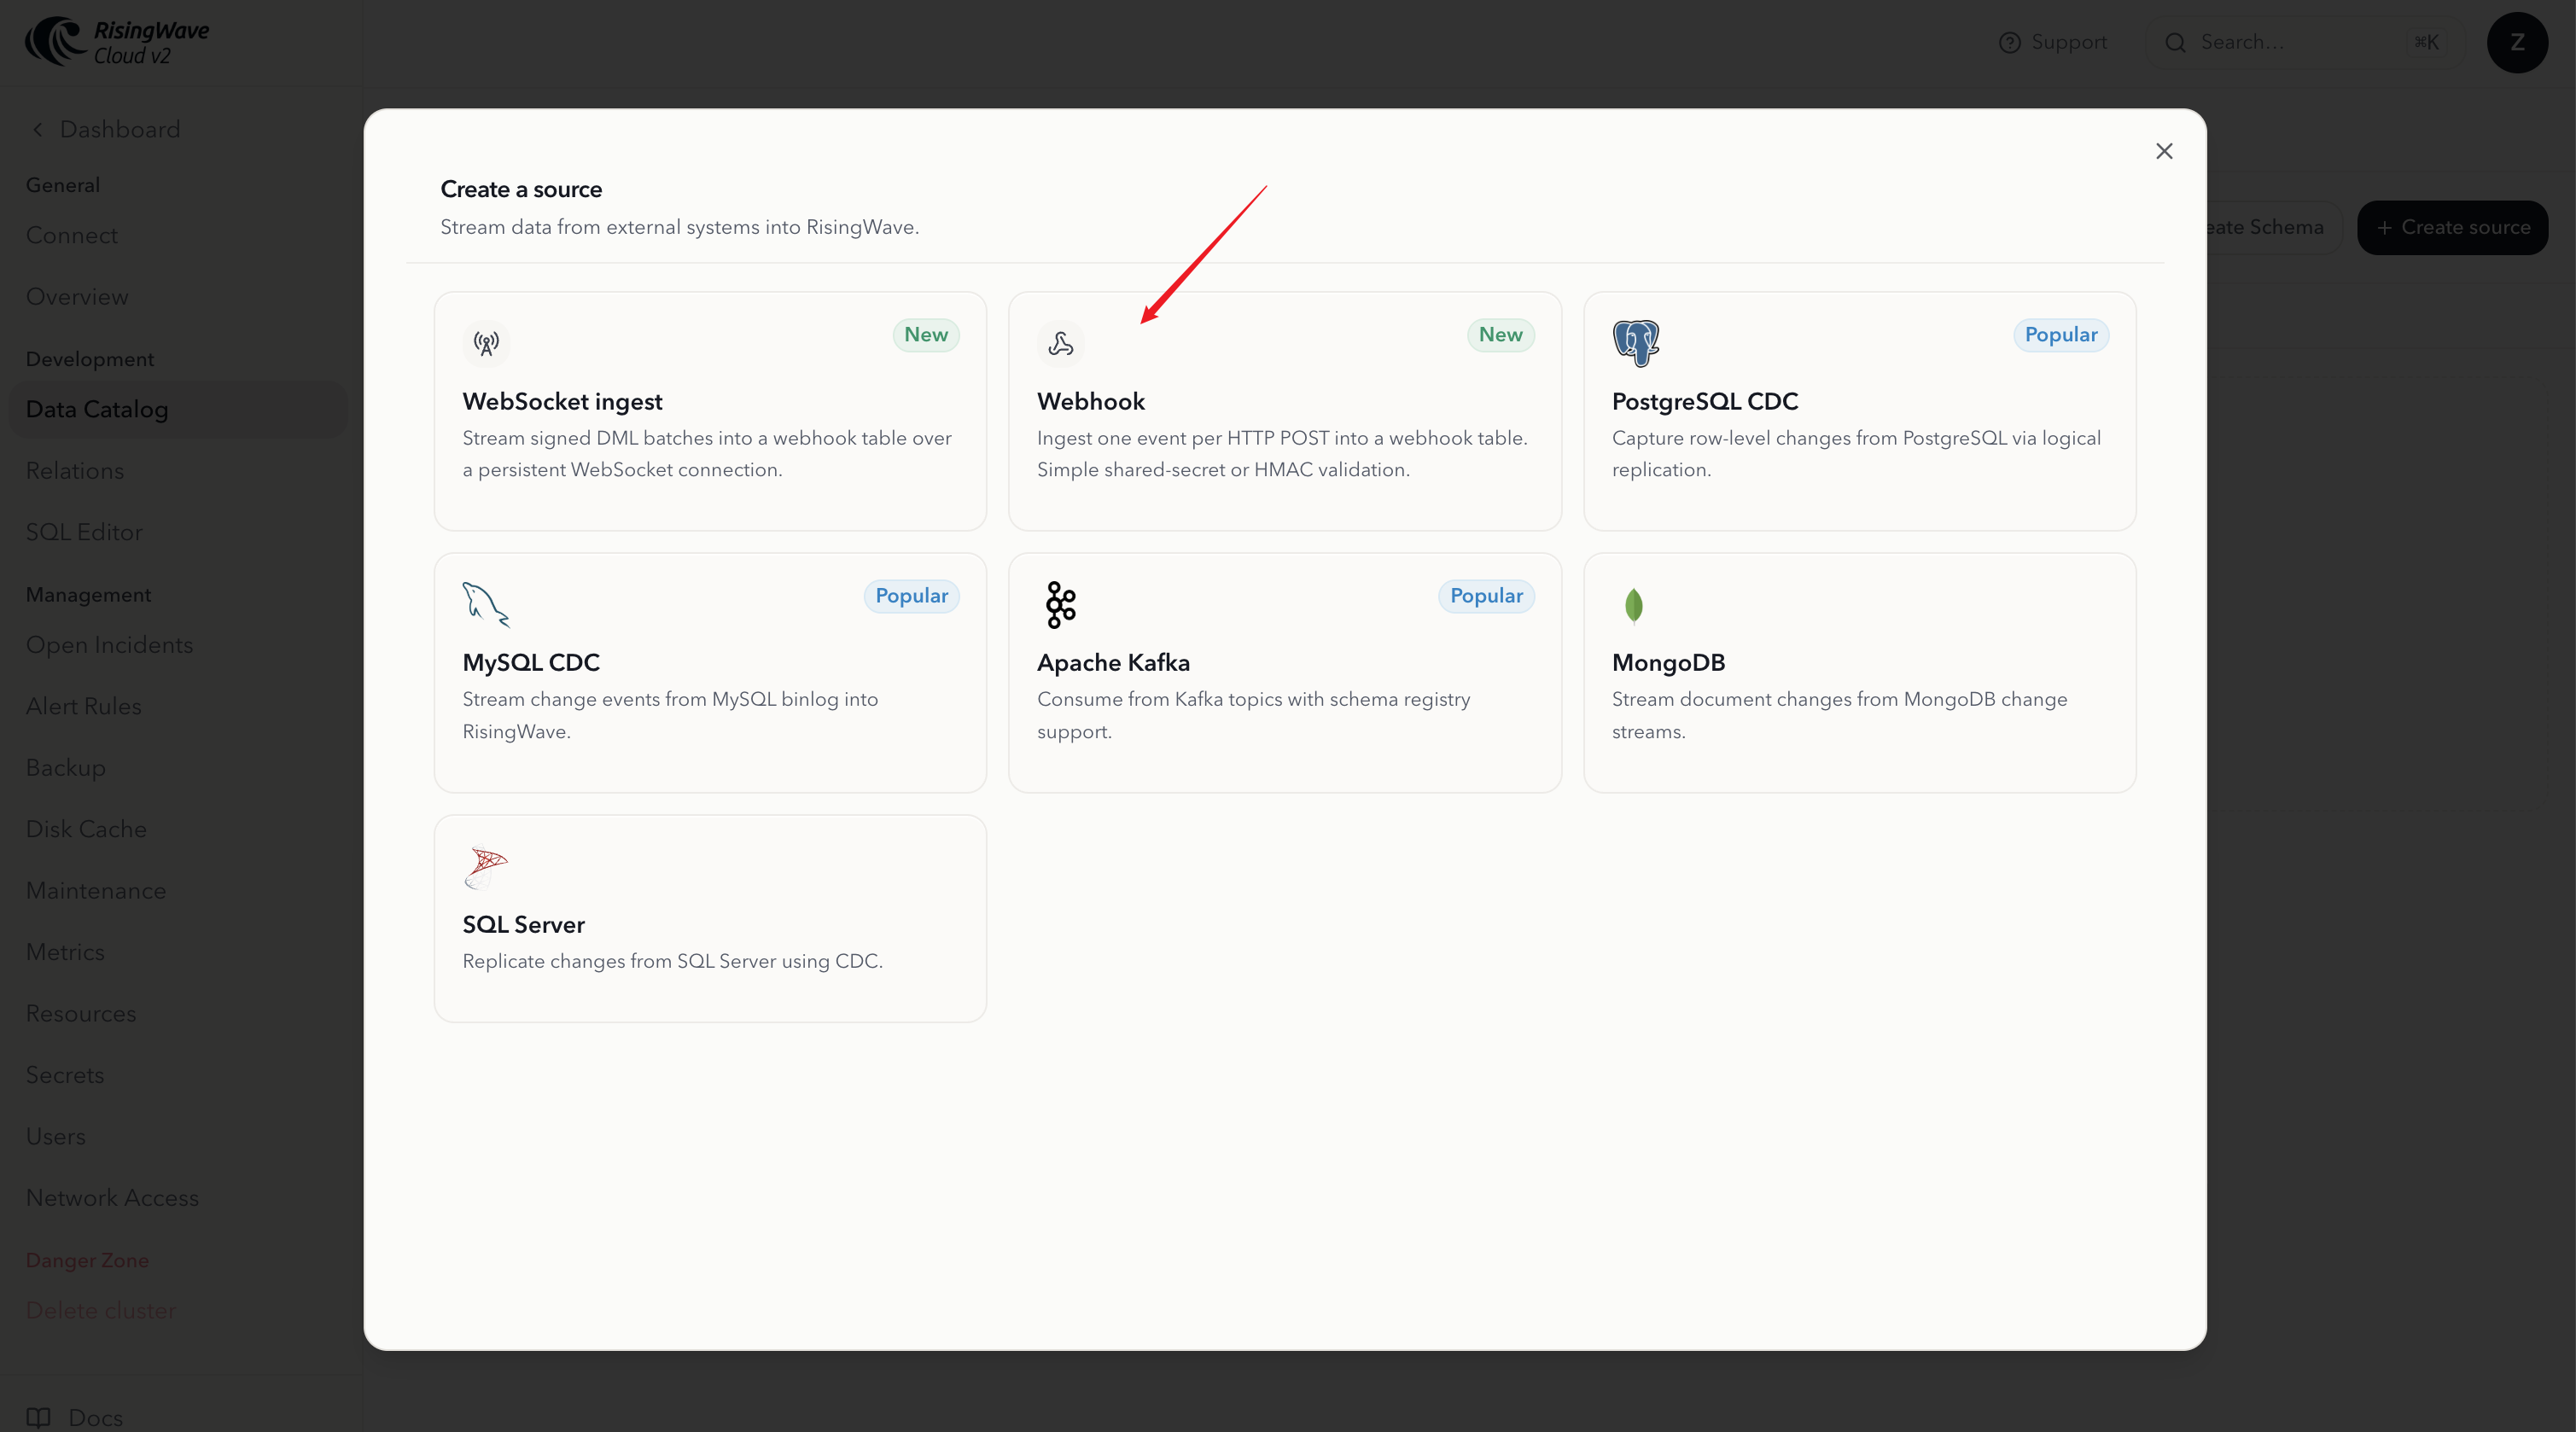
Task: Click the Docs book icon
Action: (38, 1417)
